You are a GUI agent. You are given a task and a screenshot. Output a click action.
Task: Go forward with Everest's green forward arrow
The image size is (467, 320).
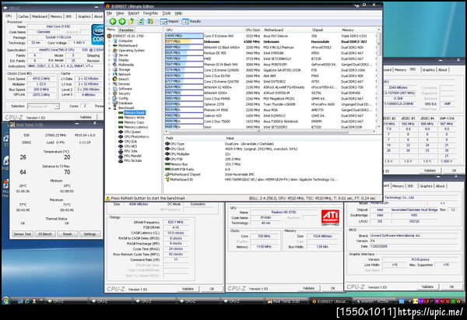tap(122, 22)
